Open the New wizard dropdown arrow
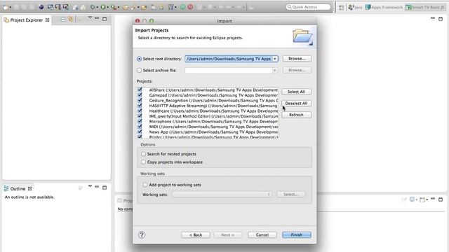The height and width of the screenshot is (252, 449). click(11, 7)
